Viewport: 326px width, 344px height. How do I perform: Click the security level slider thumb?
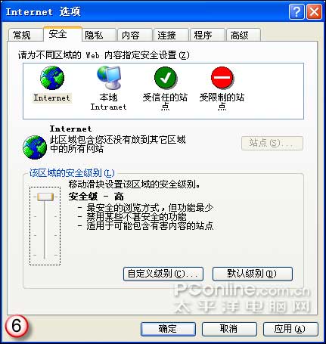[x=45, y=197]
